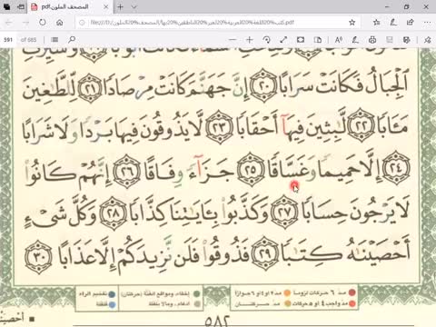Expand the tab previews chevron

tap(134, 6)
